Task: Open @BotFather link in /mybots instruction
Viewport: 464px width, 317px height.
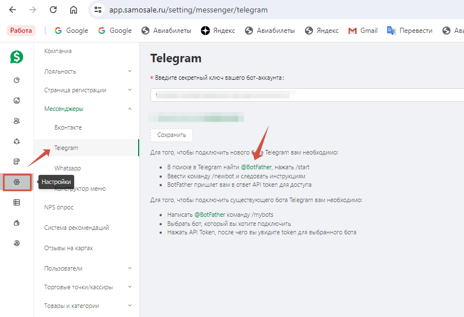Action: [x=210, y=215]
